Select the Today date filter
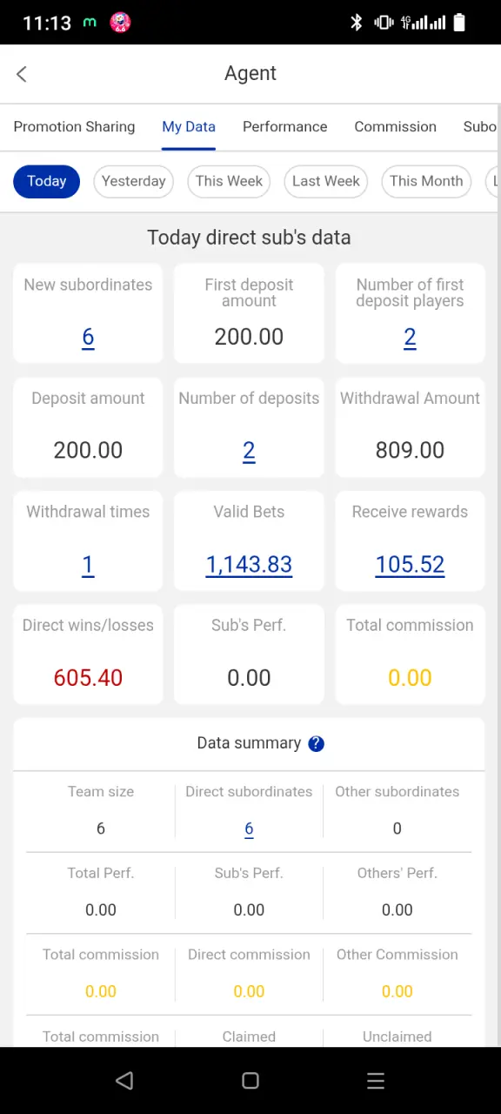This screenshot has width=501, height=1114. (46, 181)
